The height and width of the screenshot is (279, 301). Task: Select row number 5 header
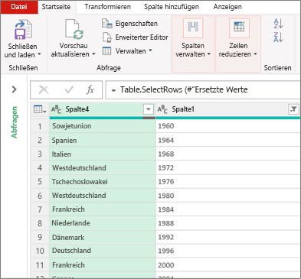pos(40,181)
